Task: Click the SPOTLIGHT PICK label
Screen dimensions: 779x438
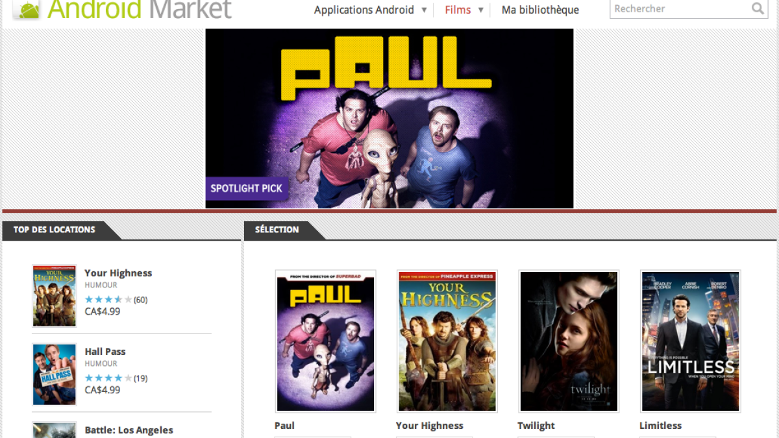Action: pyautogui.click(x=247, y=188)
